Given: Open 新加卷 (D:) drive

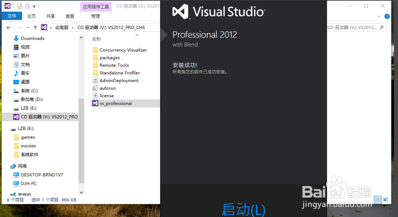Looking at the screenshot, I should click(32, 99).
